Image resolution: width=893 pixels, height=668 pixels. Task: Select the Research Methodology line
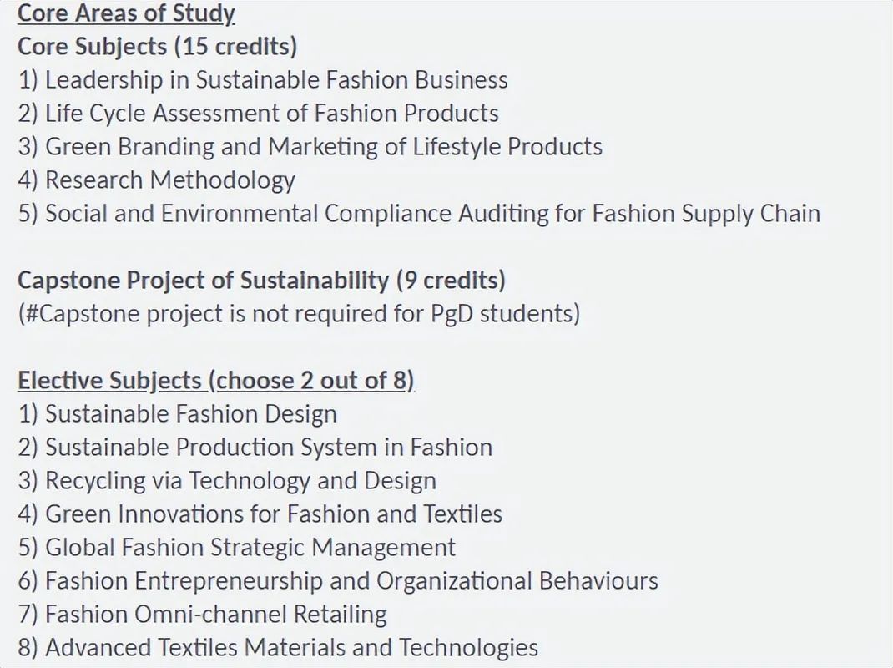(156, 180)
